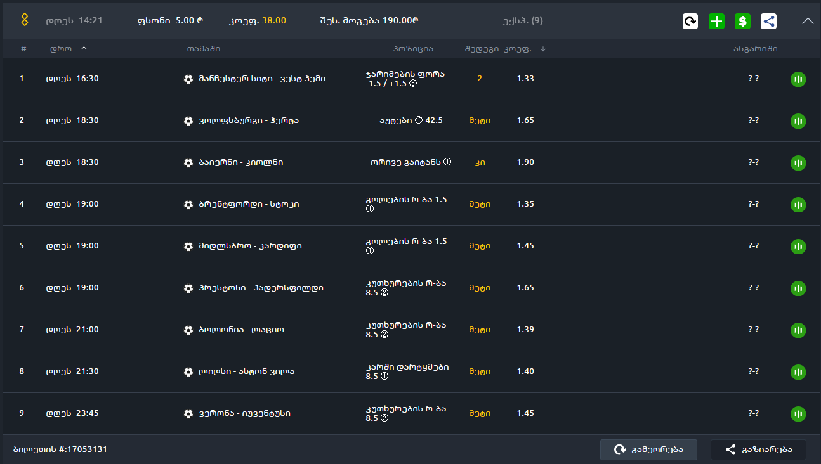This screenshot has height=464, width=821.
Task: Click the თამაში column header
Action: 204,49
